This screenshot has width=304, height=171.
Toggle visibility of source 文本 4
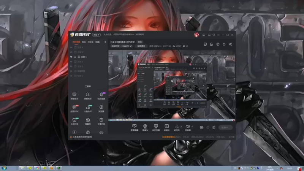71,47
